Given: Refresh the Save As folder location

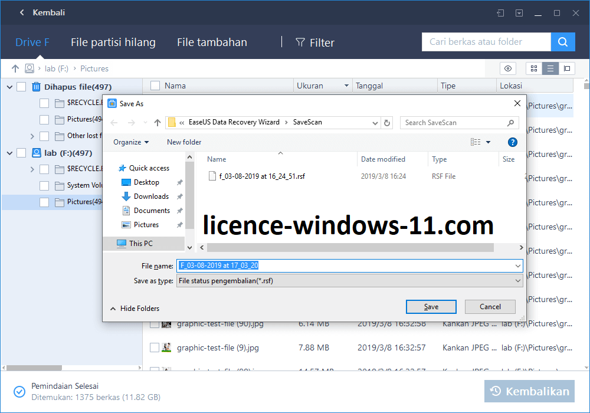Looking at the screenshot, I should pos(387,123).
